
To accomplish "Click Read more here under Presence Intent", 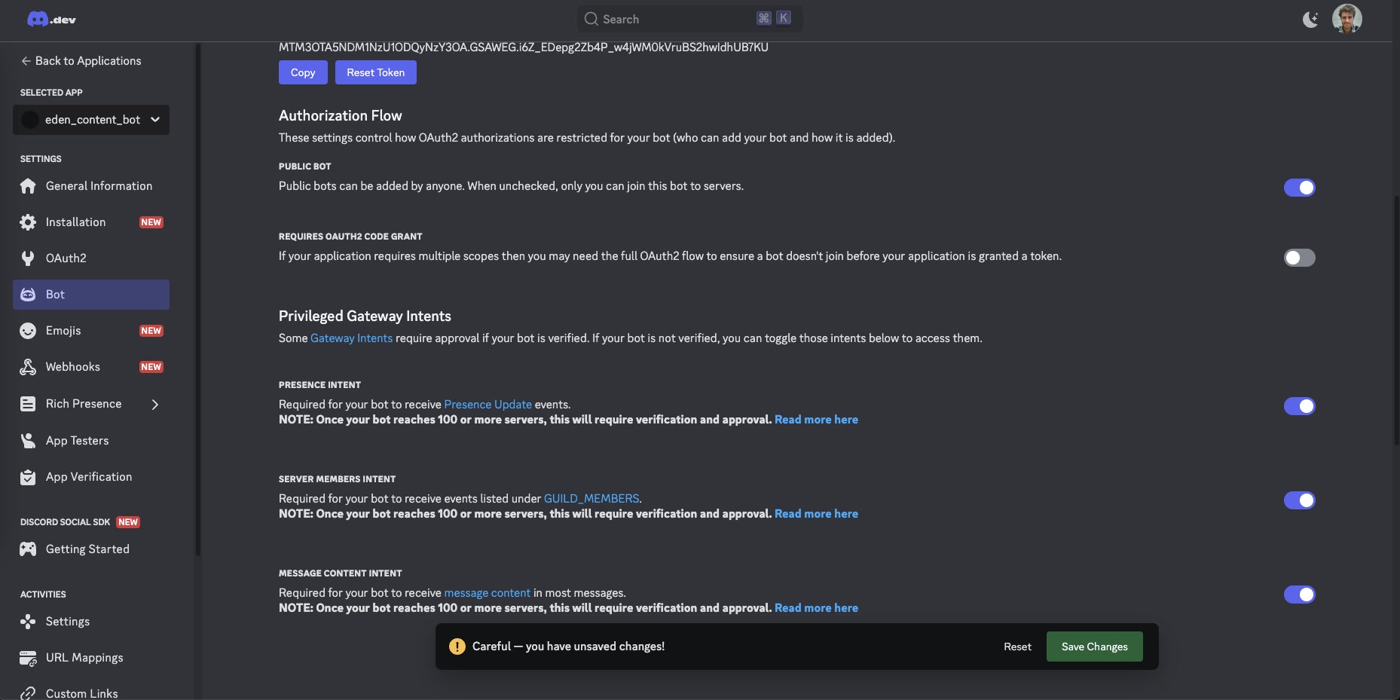I will pyautogui.click(x=816, y=420).
